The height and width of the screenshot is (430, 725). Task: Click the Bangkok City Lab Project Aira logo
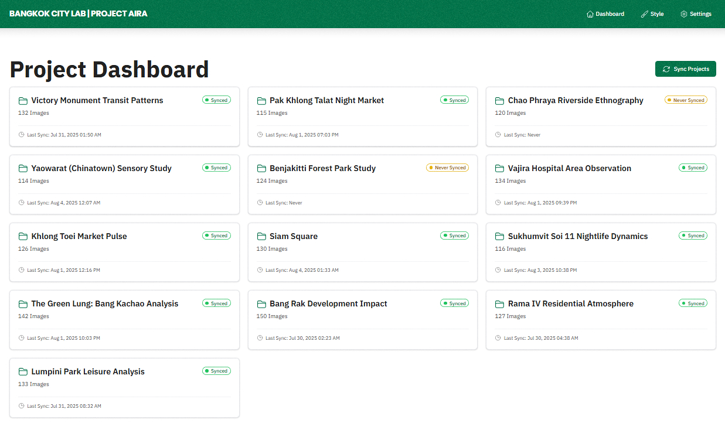(x=79, y=13)
